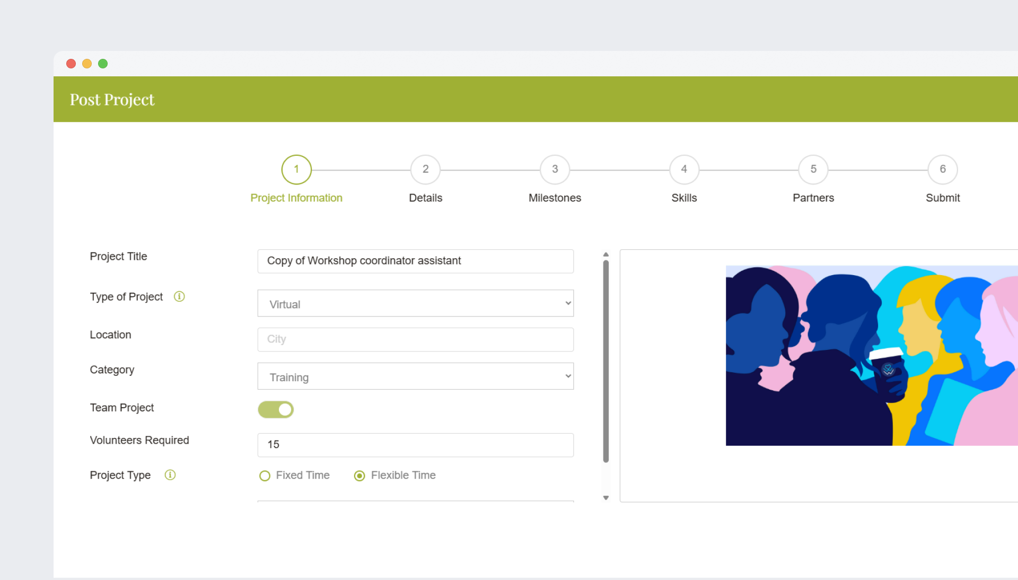Click the scroll down arrow of form
Image resolution: width=1018 pixels, height=580 pixels.
click(x=605, y=498)
